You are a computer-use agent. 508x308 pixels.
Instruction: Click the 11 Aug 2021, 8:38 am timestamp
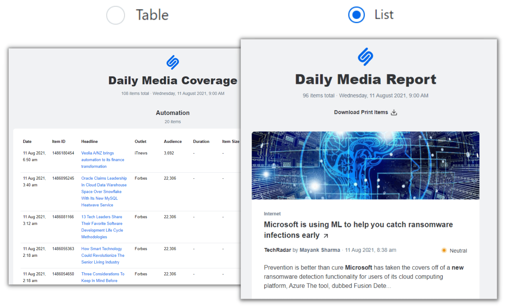(x=371, y=250)
